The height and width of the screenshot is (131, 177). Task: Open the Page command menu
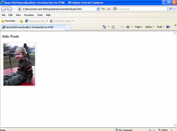pyautogui.click(x=139, y=27)
